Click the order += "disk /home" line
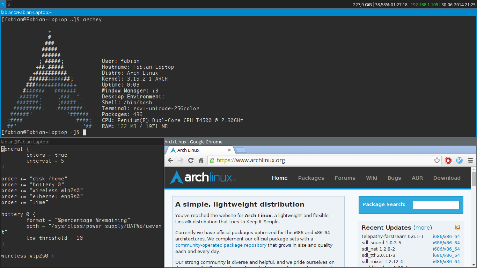 (x=34, y=179)
